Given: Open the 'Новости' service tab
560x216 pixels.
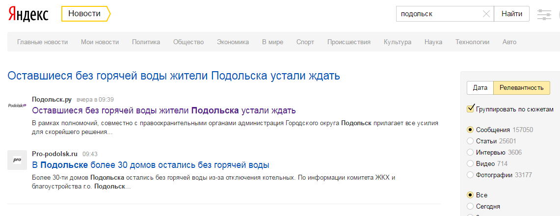Looking at the screenshot, I should [84, 14].
